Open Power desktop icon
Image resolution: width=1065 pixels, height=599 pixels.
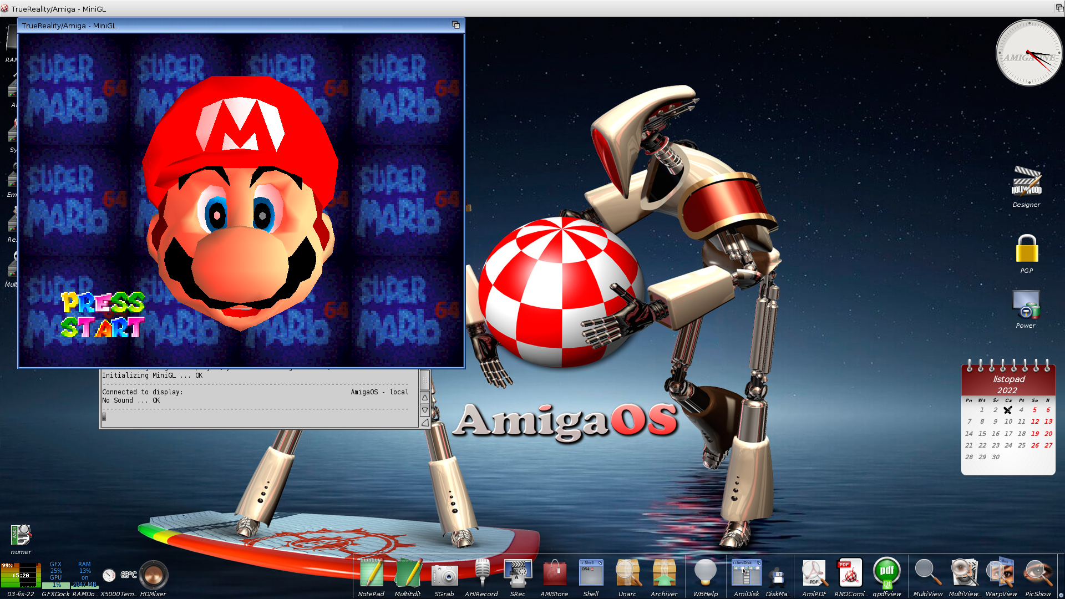(x=1026, y=304)
